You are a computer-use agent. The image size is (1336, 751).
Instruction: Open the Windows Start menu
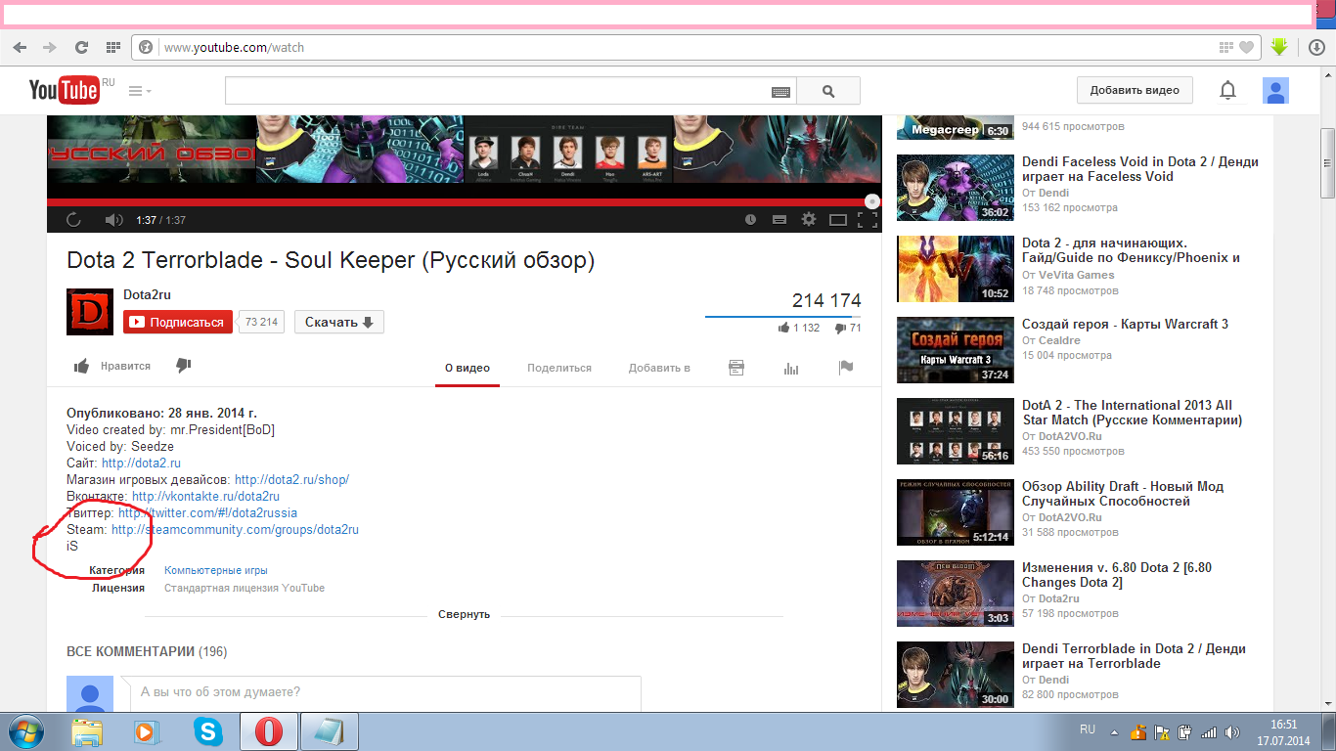click(26, 731)
